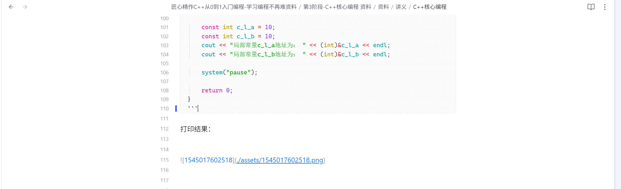Click the image alt text 1545017602518
Screen dimensions: 621x189
click(208, 160)
